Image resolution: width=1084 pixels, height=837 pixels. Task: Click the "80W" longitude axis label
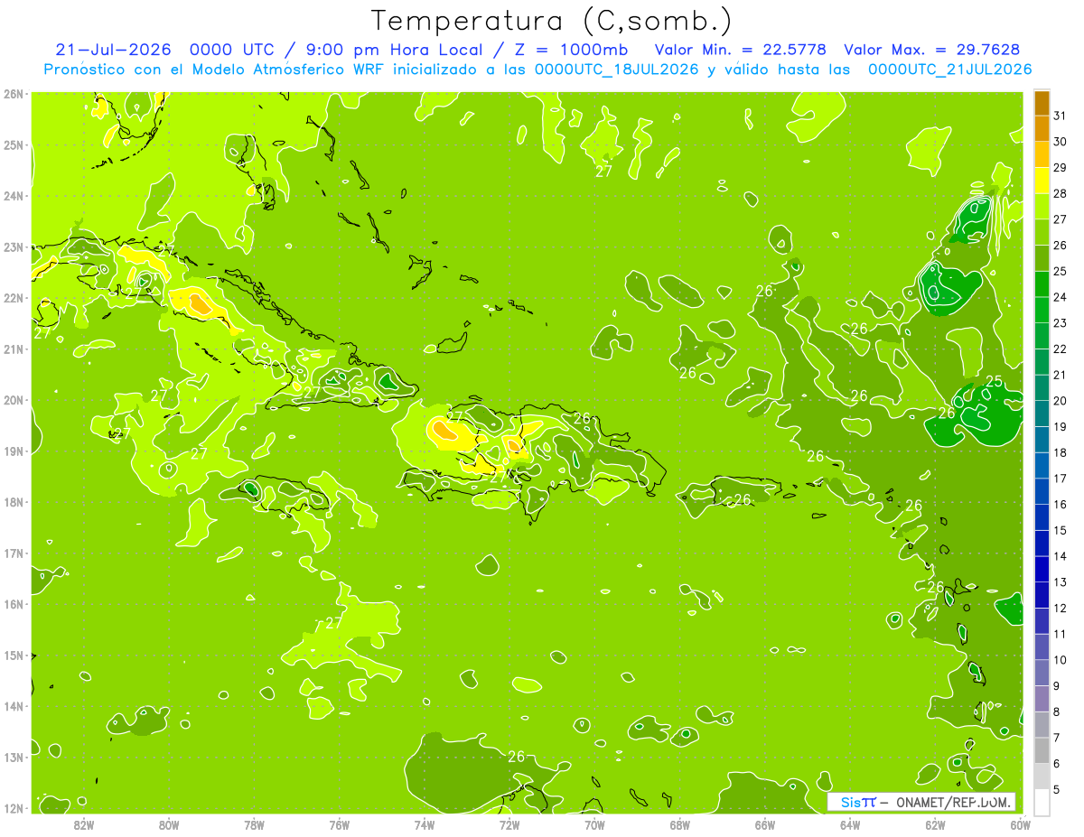(169, 824)
